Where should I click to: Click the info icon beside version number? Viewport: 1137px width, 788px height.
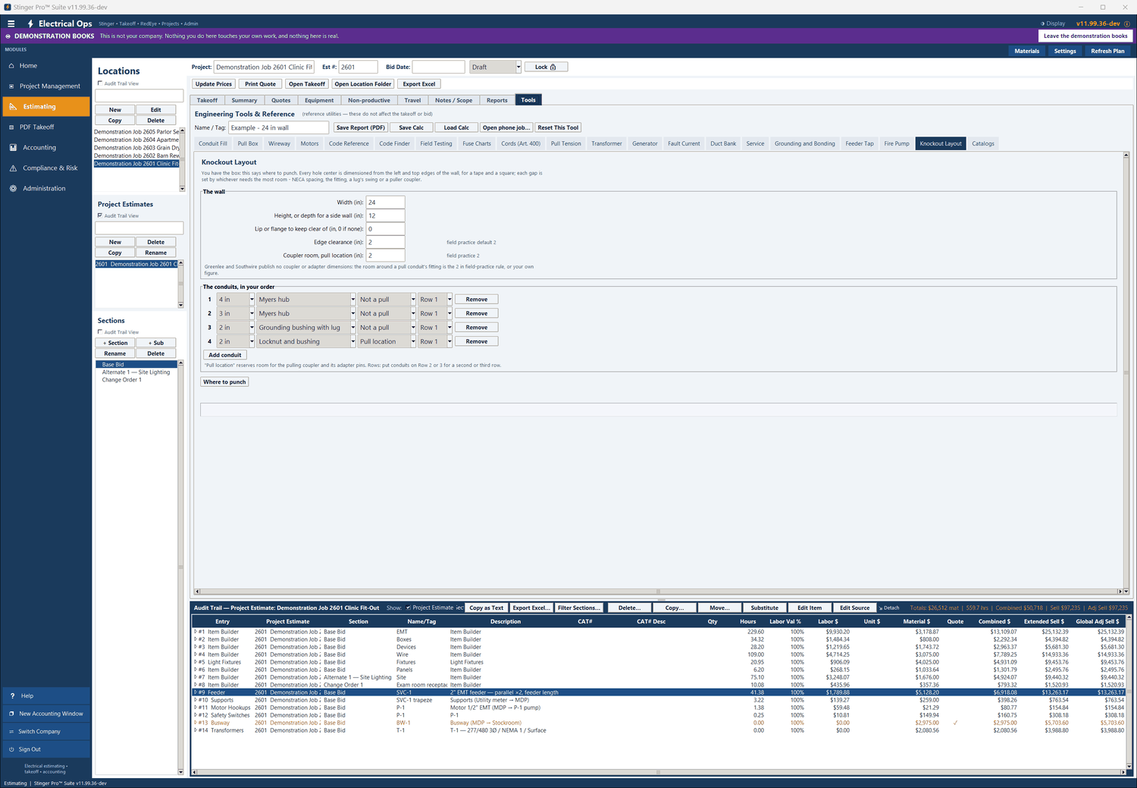(x=1126, y=24)
